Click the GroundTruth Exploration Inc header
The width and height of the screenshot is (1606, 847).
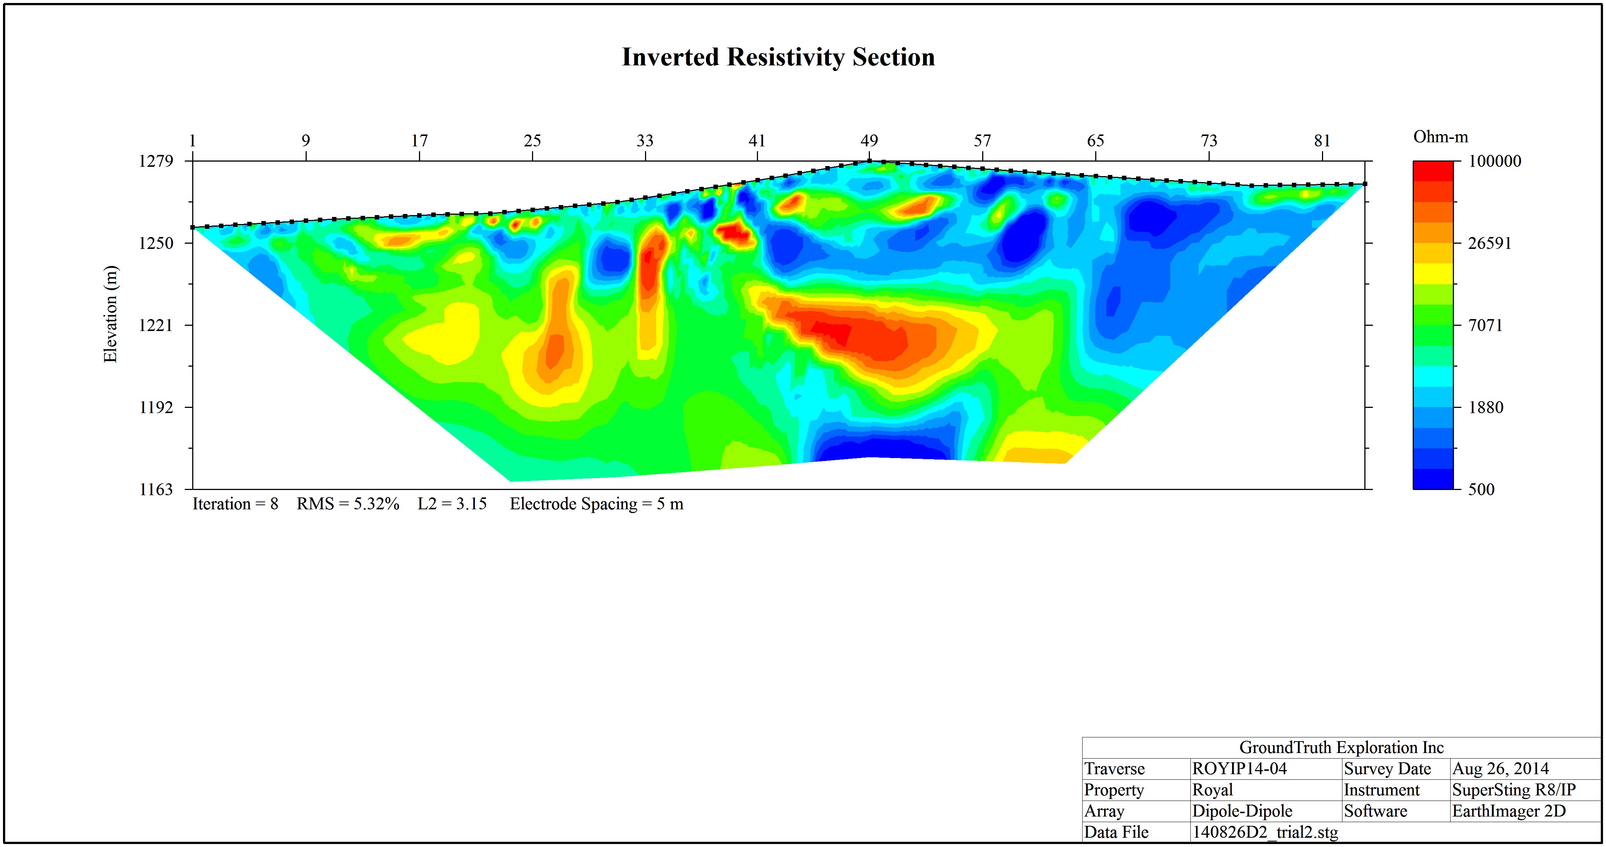pos(1342,747)
